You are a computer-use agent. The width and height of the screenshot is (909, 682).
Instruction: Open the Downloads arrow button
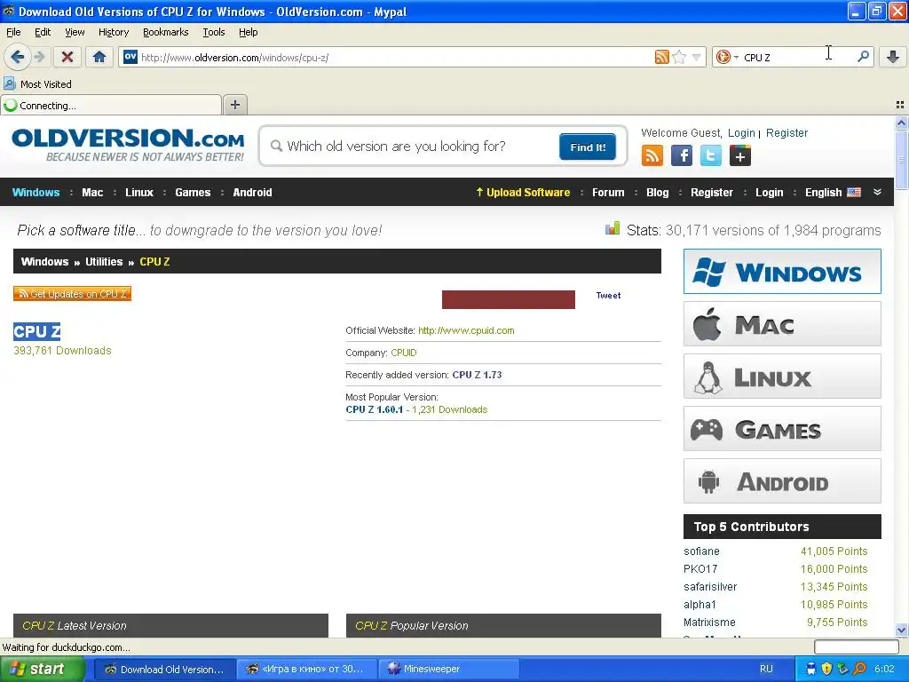click(893, 57)
